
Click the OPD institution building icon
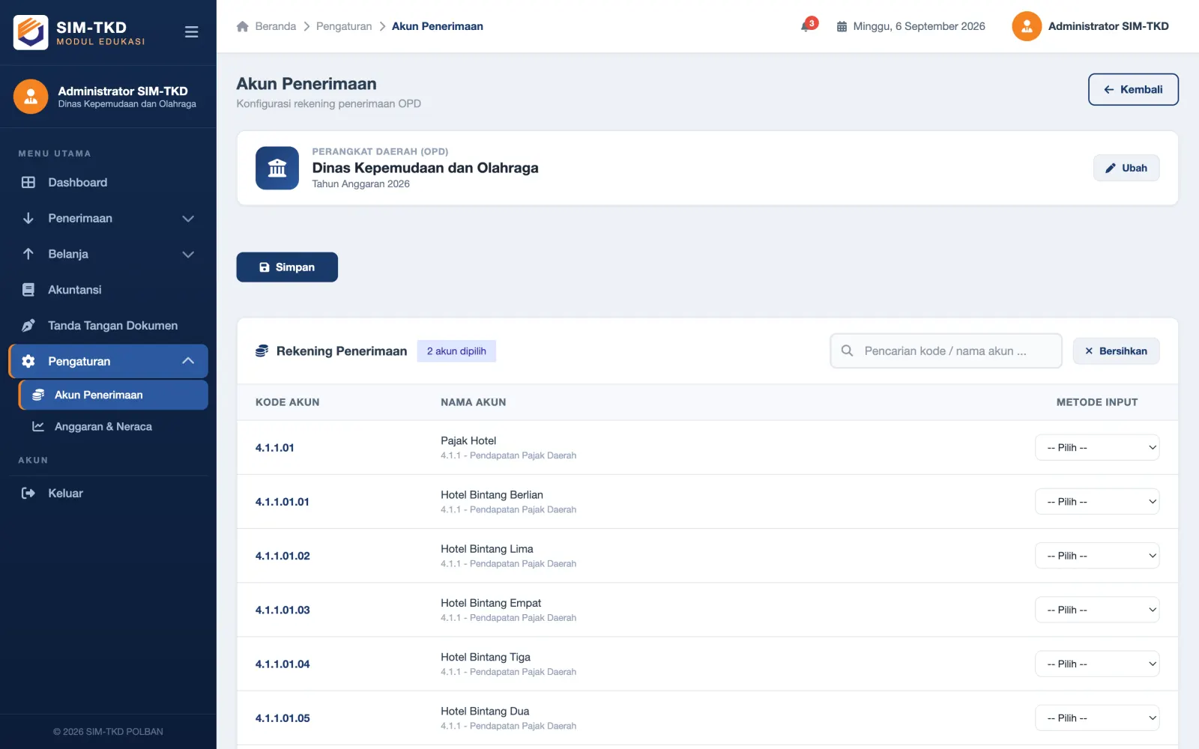pos(277,168)
